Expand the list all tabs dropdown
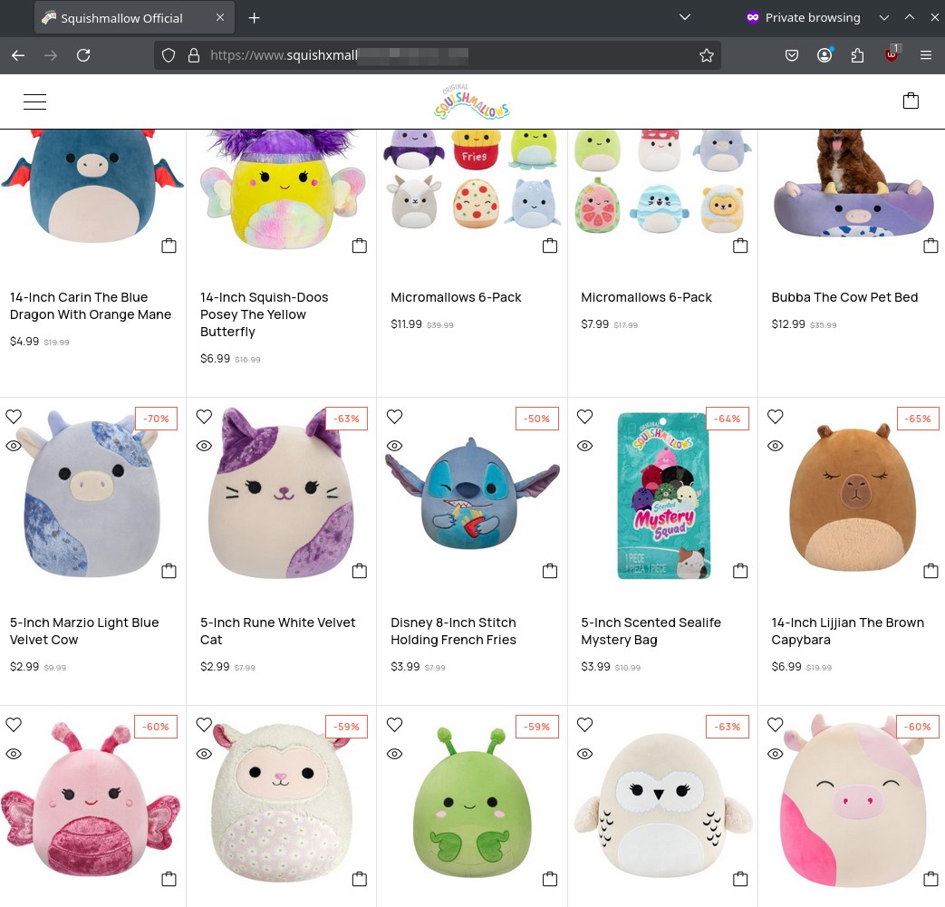Screen dimensions: 945x907 click(685, 17)
